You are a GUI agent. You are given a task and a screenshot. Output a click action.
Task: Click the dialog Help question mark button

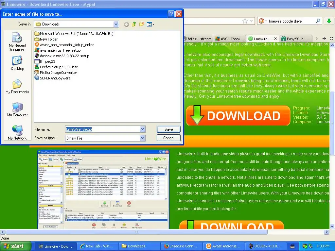(171, 14)
